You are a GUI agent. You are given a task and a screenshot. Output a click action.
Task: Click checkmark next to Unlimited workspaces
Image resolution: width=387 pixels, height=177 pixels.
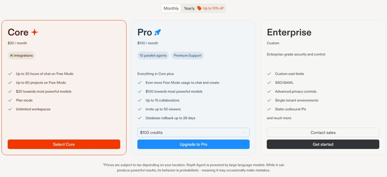tap(10, 109)
